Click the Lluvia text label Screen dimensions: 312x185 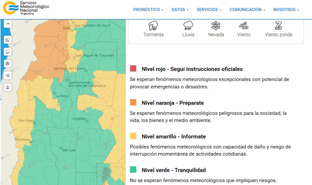tap(188, 35)
